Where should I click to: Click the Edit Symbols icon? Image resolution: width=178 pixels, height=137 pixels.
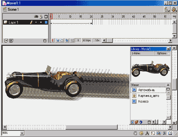tap(174, 9)
